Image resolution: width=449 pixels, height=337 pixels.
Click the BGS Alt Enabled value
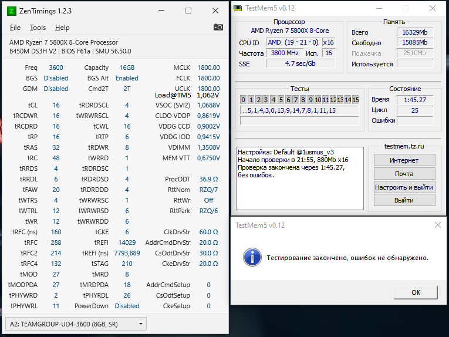[127, 78]
